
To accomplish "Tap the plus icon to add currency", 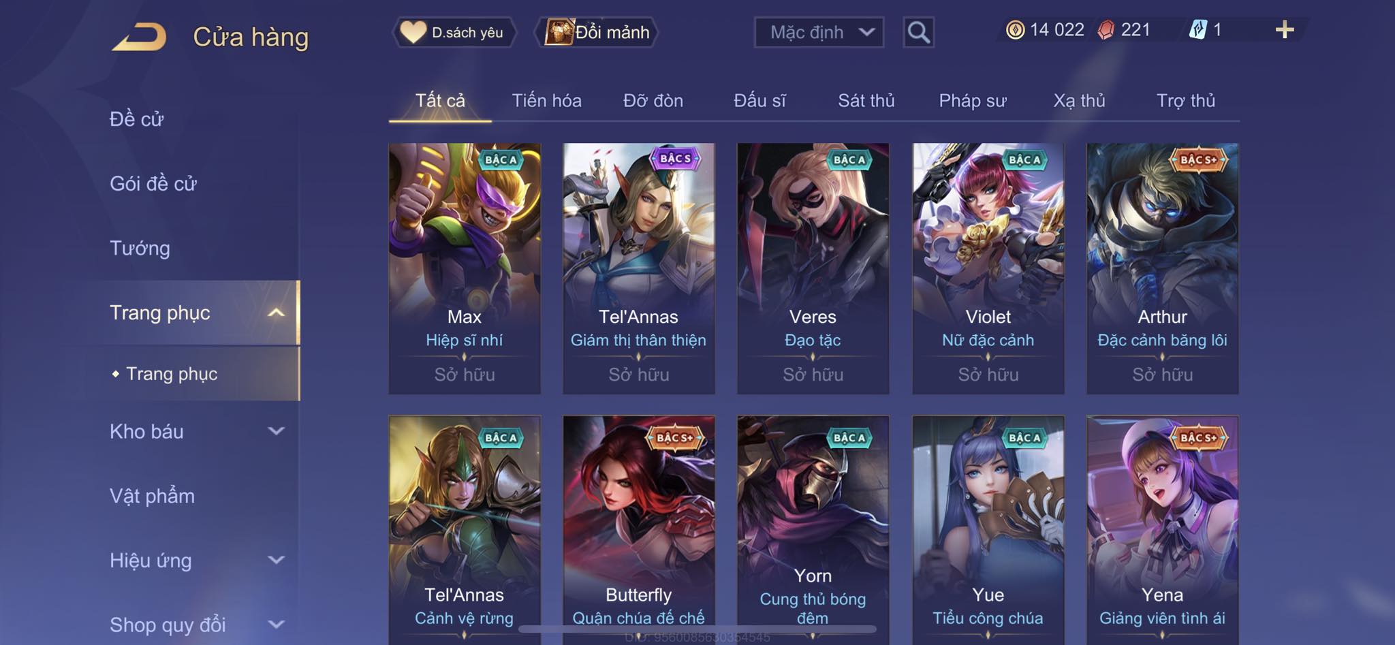I will tap(1284, 30).
